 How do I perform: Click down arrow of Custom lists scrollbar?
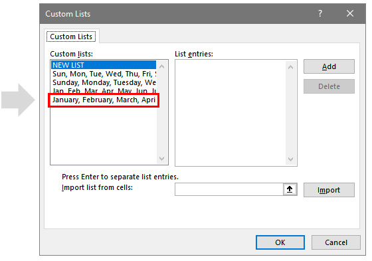tap(162, 159)
